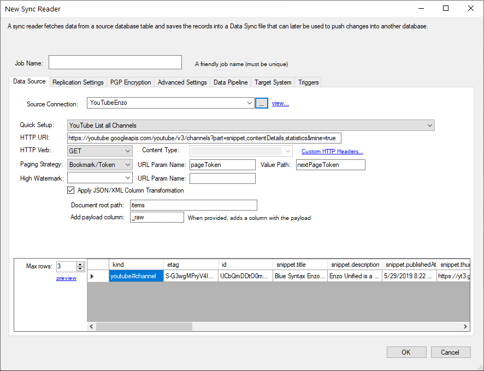The image size is (484, 371).
Task: Select the 5/29/2019 publishedAt cell
Action: 410,276
